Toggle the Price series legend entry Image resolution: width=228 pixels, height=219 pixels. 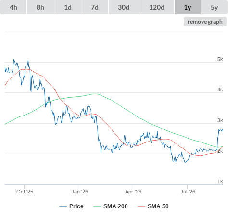click(x=76, y=206)
